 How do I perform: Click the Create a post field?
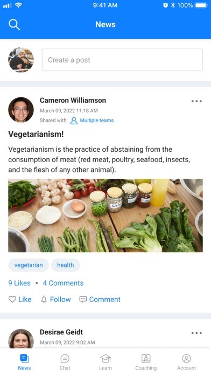click(x=122, y=60)
